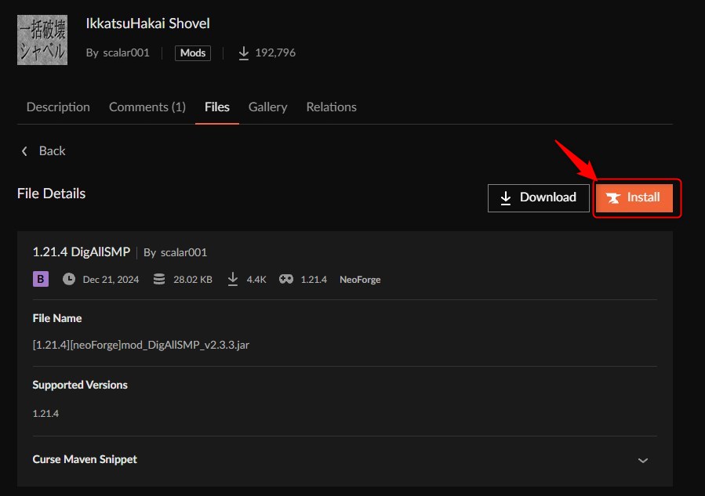
Task: Click the game controller version icon
Action: (x=286, y=279)
